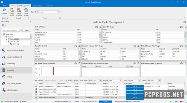This screenshot has width=187, height=103.
Task: Maximize the Top VM's by IOPS panel
Action: 79,46
